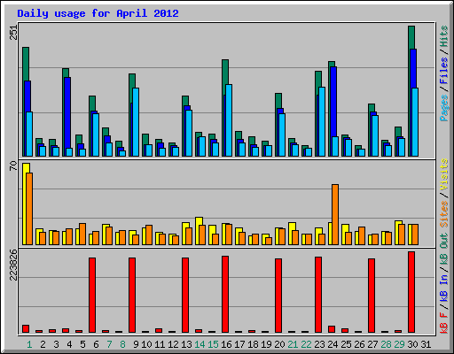Click the orange sites bar for day 1
This screenshot has width=454, height=354.
(29, 209)
